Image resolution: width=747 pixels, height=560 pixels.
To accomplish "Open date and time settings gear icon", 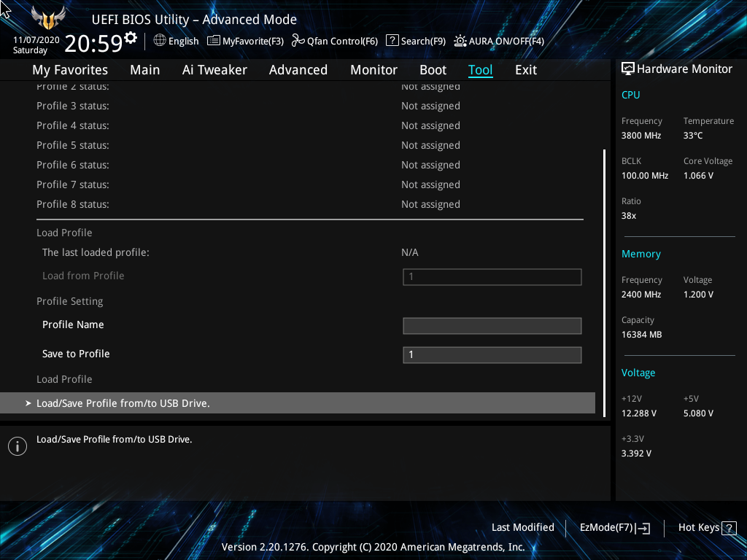I will [131, 38].
